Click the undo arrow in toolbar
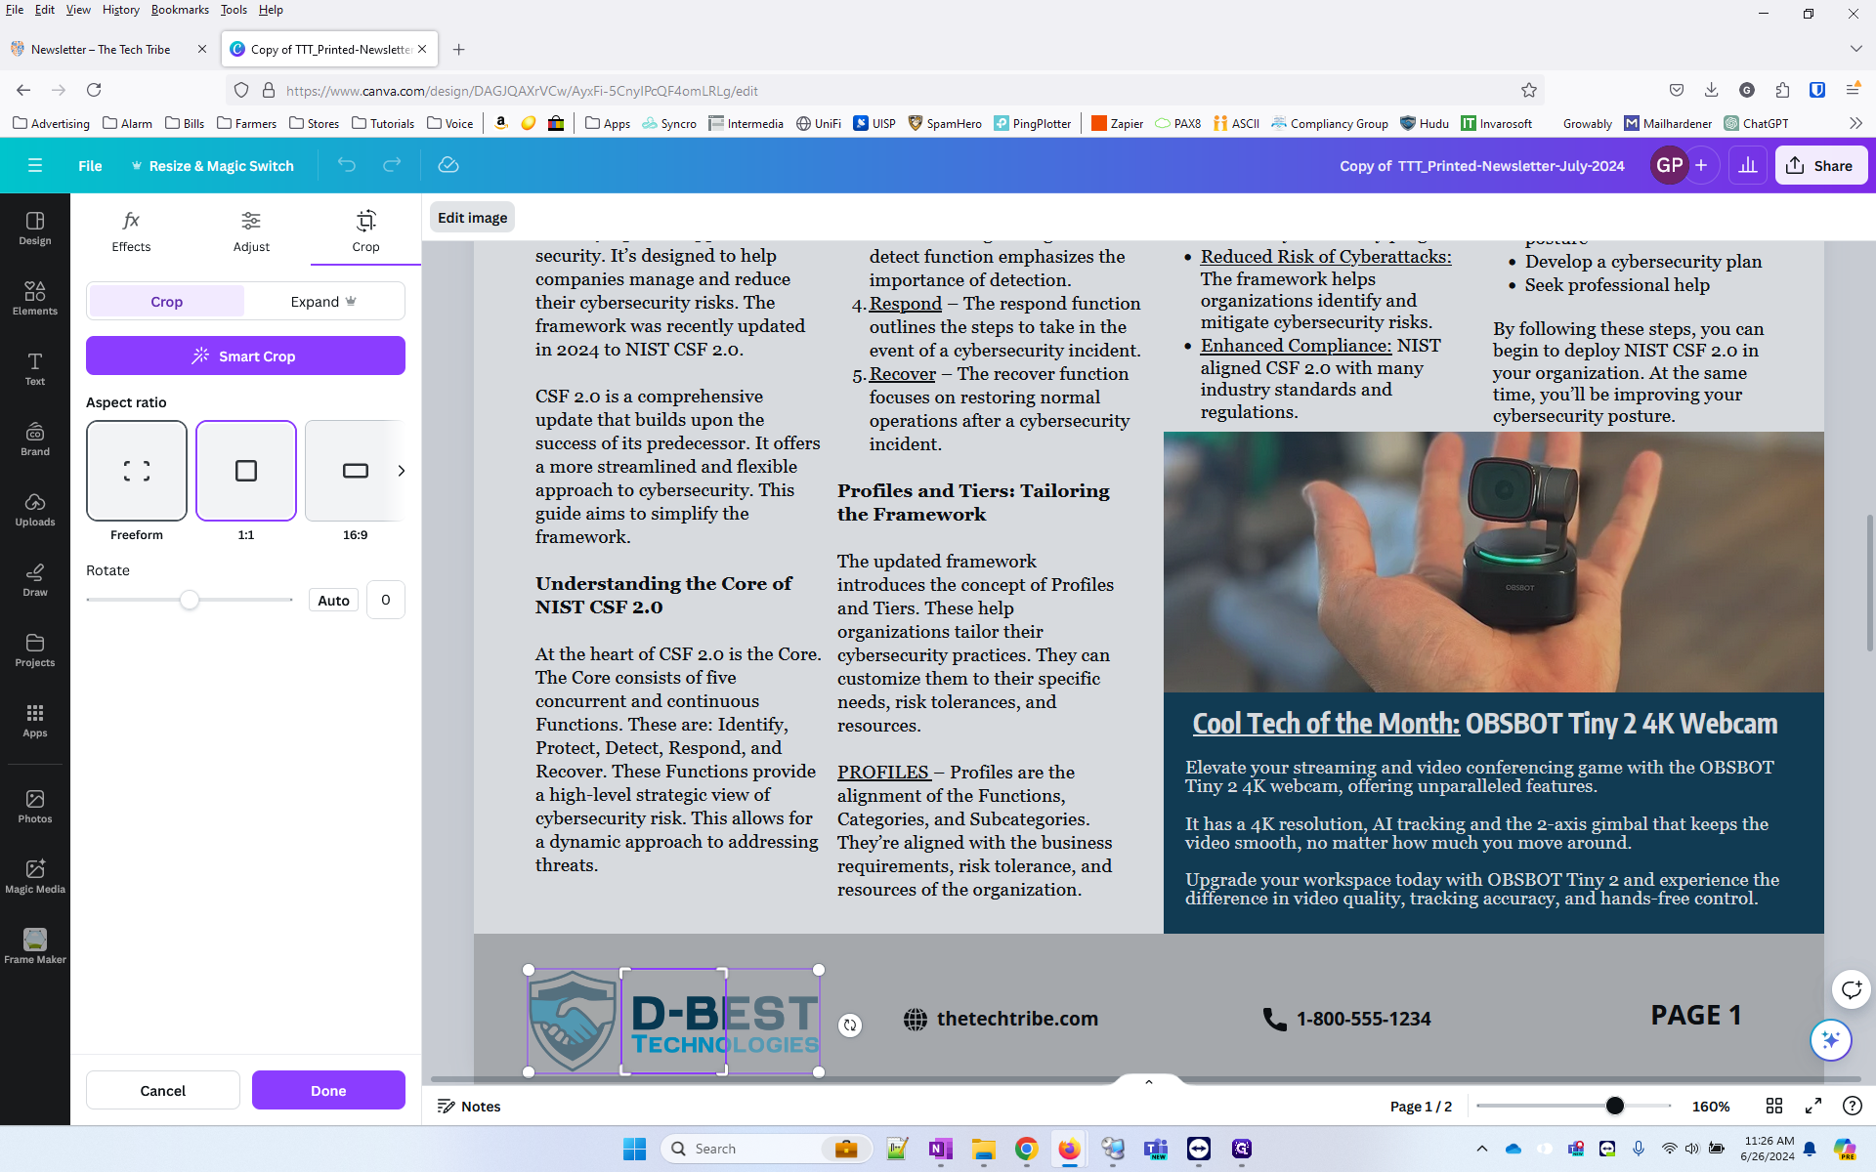 [347, 165]
